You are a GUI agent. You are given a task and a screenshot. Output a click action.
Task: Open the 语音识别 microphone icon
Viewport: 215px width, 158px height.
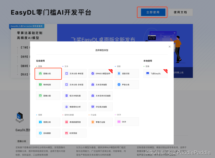[x=119, y=74]
